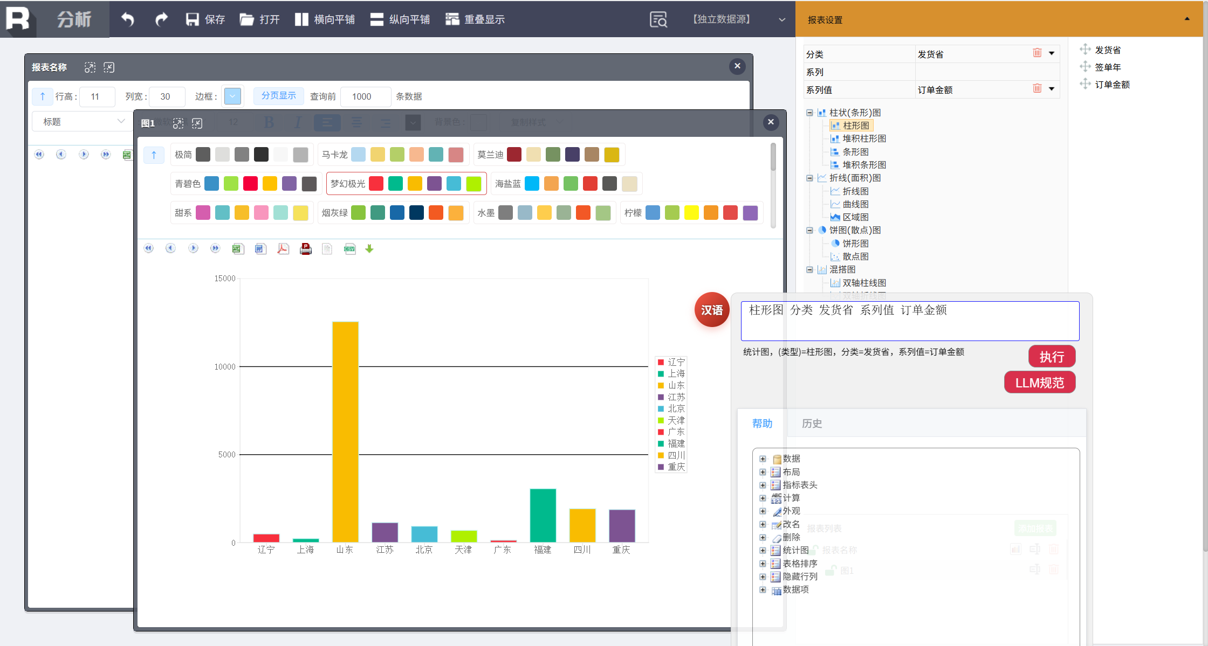Select 堆积柱形图 chart type
1208x646 pixels.
[x=864, y=138]
